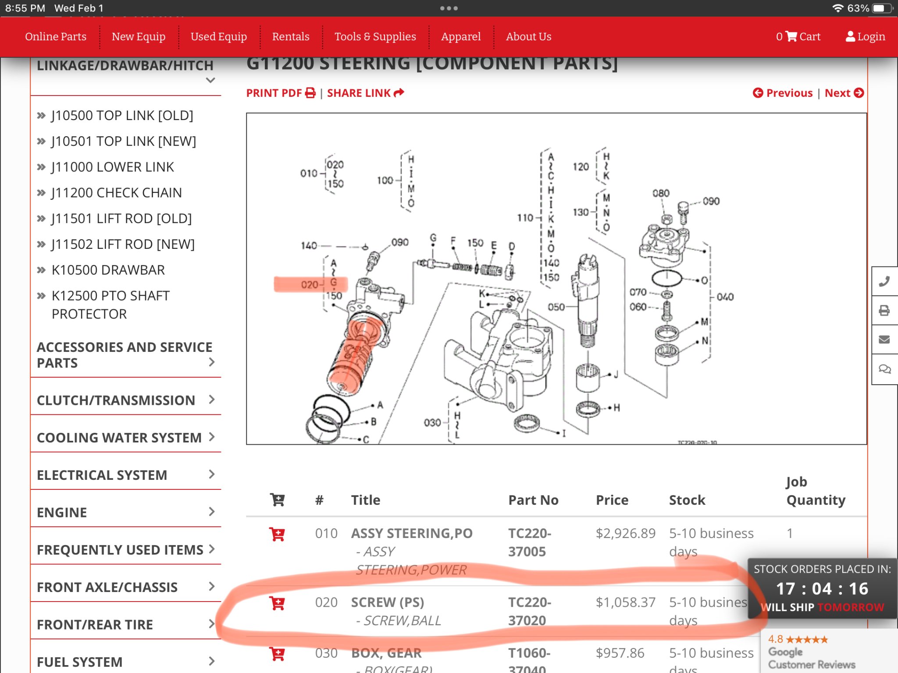
Task: Open the Online Parts menu
Action: click(x=56, y=36)
